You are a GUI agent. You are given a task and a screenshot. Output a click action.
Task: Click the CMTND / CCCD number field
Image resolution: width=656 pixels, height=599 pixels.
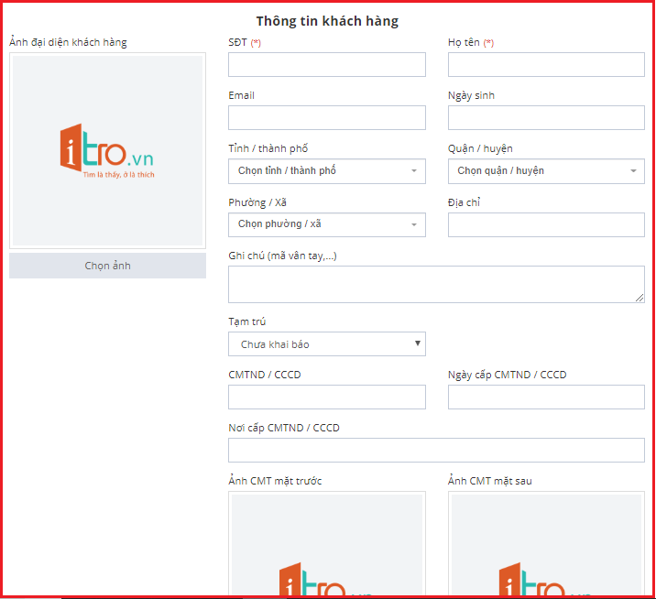click(326, 397)
